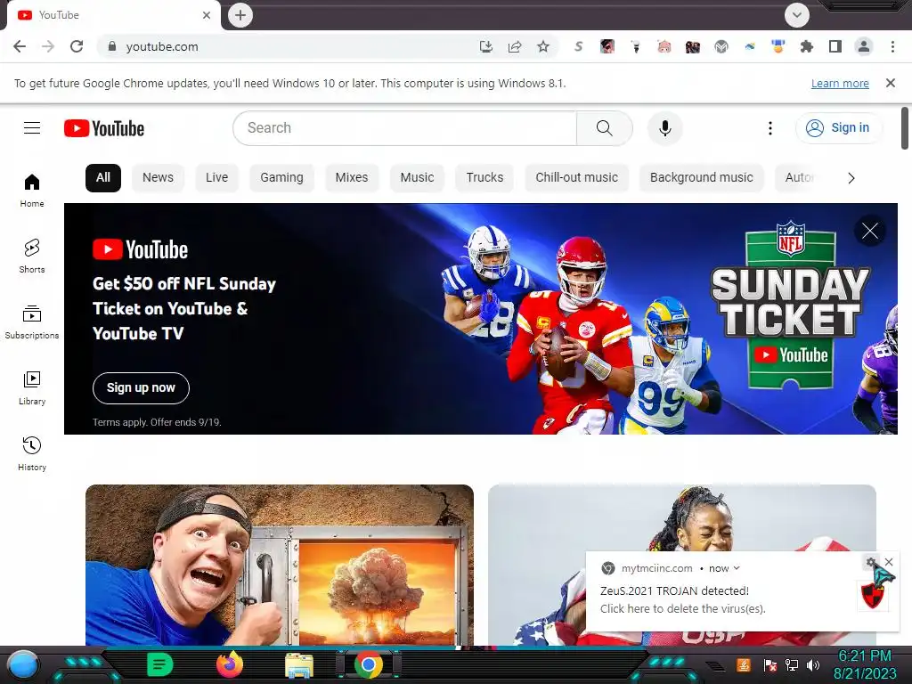This screenshot has height=684, width=912.
Task: Dismiss the mytmciinc.com notification
Action: click(x=889, y=562)
